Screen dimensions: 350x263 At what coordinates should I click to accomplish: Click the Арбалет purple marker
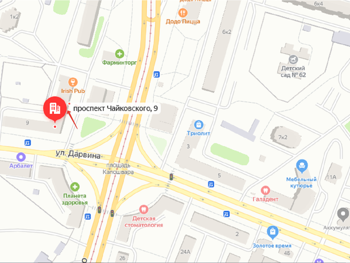21,157
